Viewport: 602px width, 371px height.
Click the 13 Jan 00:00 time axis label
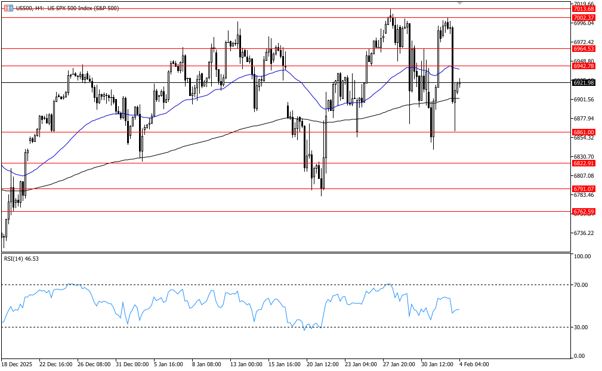click(246, 363)
